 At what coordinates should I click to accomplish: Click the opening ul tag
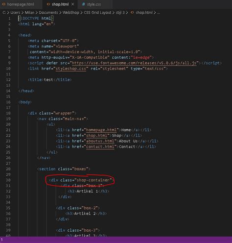(x=51, y=124)
